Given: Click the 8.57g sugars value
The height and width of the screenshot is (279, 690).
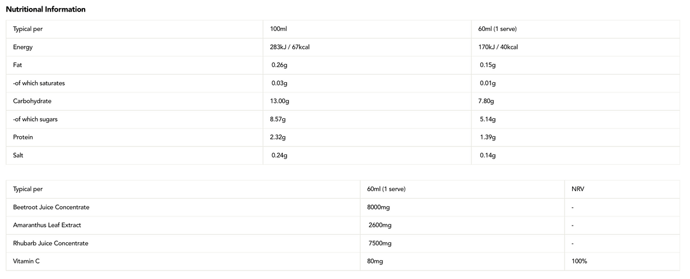Looking at the screenshot, I should (x=278, y=119).
